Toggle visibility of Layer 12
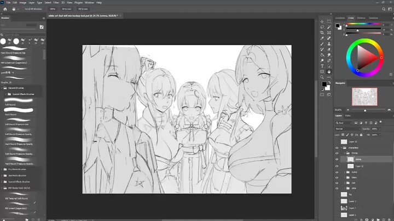This screenshot has height=221, width=394. point(337,166)
